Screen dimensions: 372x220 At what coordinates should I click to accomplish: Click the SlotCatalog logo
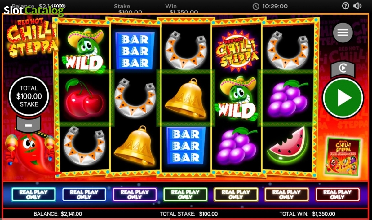(x=34, y=10)
